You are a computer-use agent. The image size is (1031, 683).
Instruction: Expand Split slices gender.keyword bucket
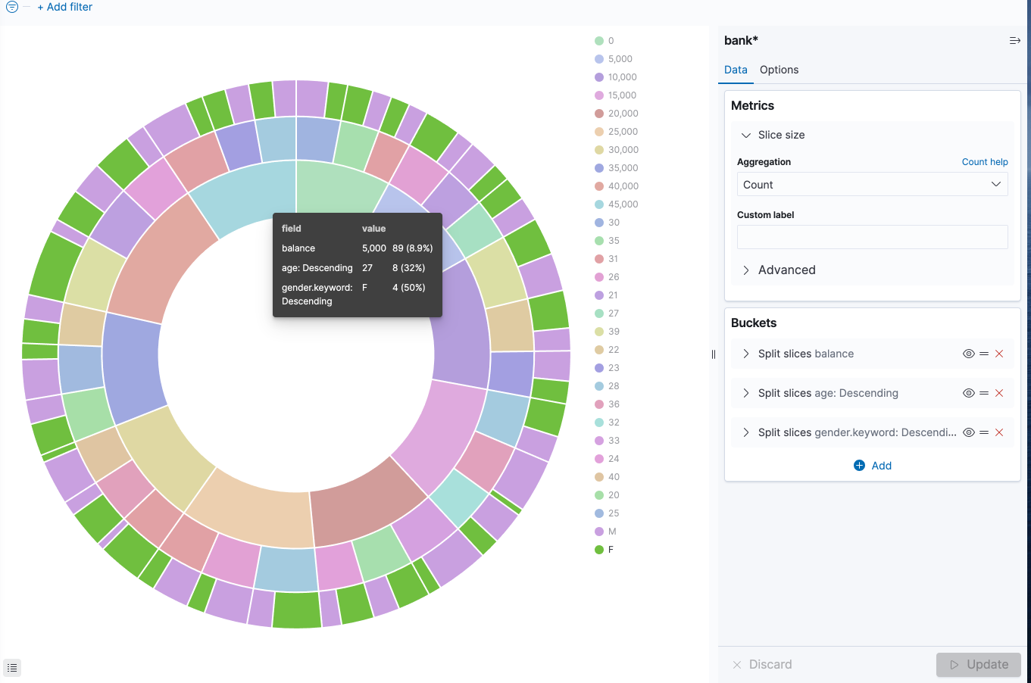click(x=746, y=432)
